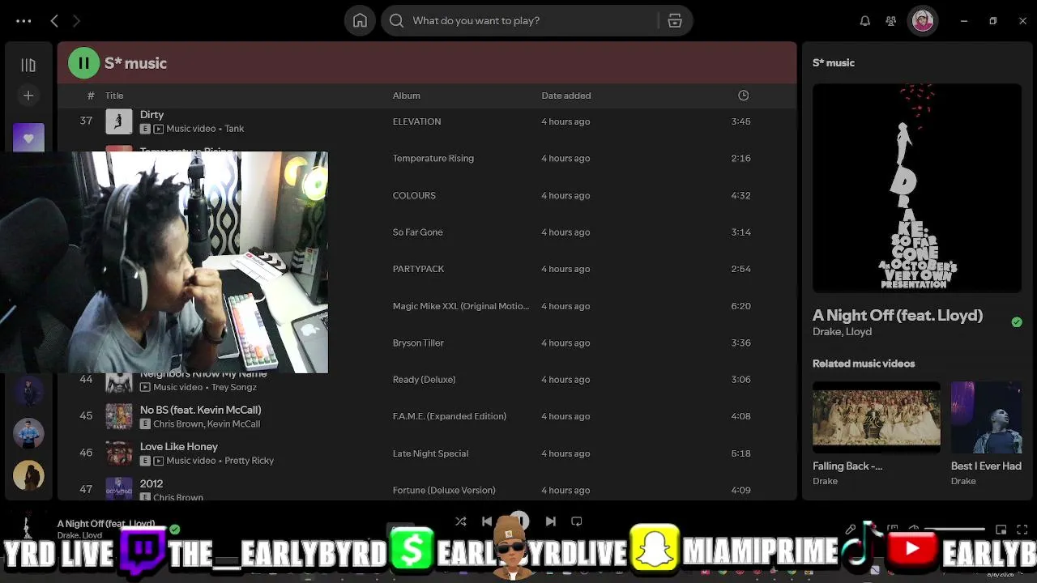Image resolution: width=1037 pixels, height=583 pixels.
Task: Sort the list by Date added column
Action: click(x=566, y=96)
